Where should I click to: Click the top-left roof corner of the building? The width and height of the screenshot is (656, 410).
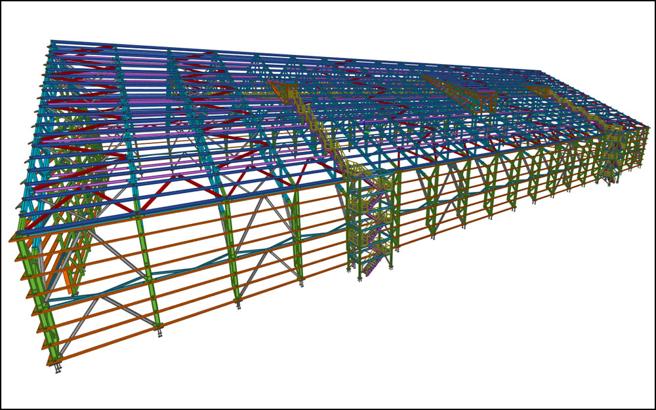[52, 41]
